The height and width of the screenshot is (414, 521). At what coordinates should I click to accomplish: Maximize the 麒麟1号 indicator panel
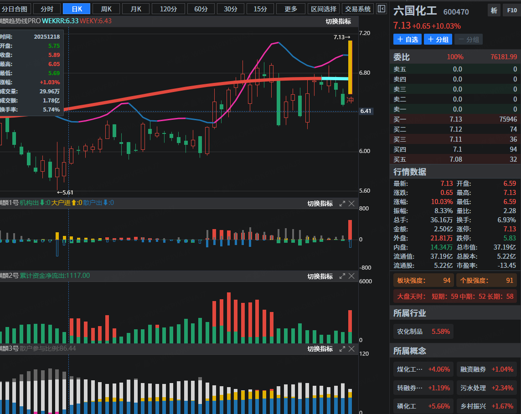(x=342, y=204)
